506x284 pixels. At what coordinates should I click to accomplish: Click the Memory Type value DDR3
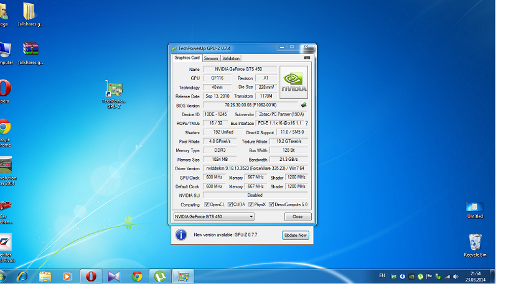coord(220,150)
